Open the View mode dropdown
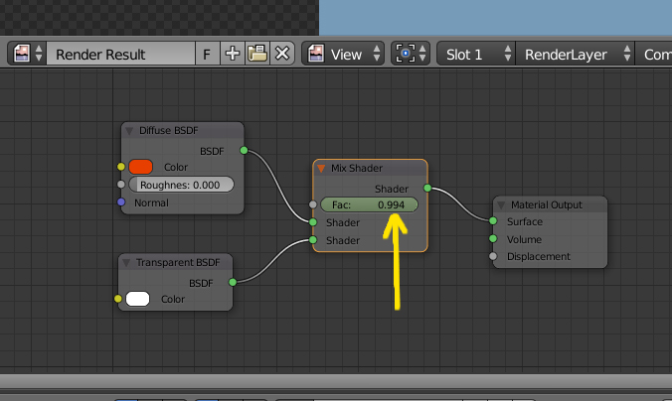672x401 pixels. tap(342, 54)
